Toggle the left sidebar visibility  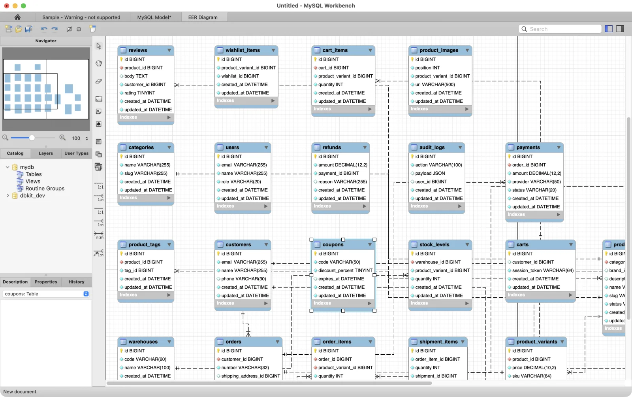coord(609,29)
